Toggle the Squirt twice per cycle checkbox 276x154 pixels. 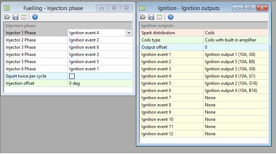point(72,76)
